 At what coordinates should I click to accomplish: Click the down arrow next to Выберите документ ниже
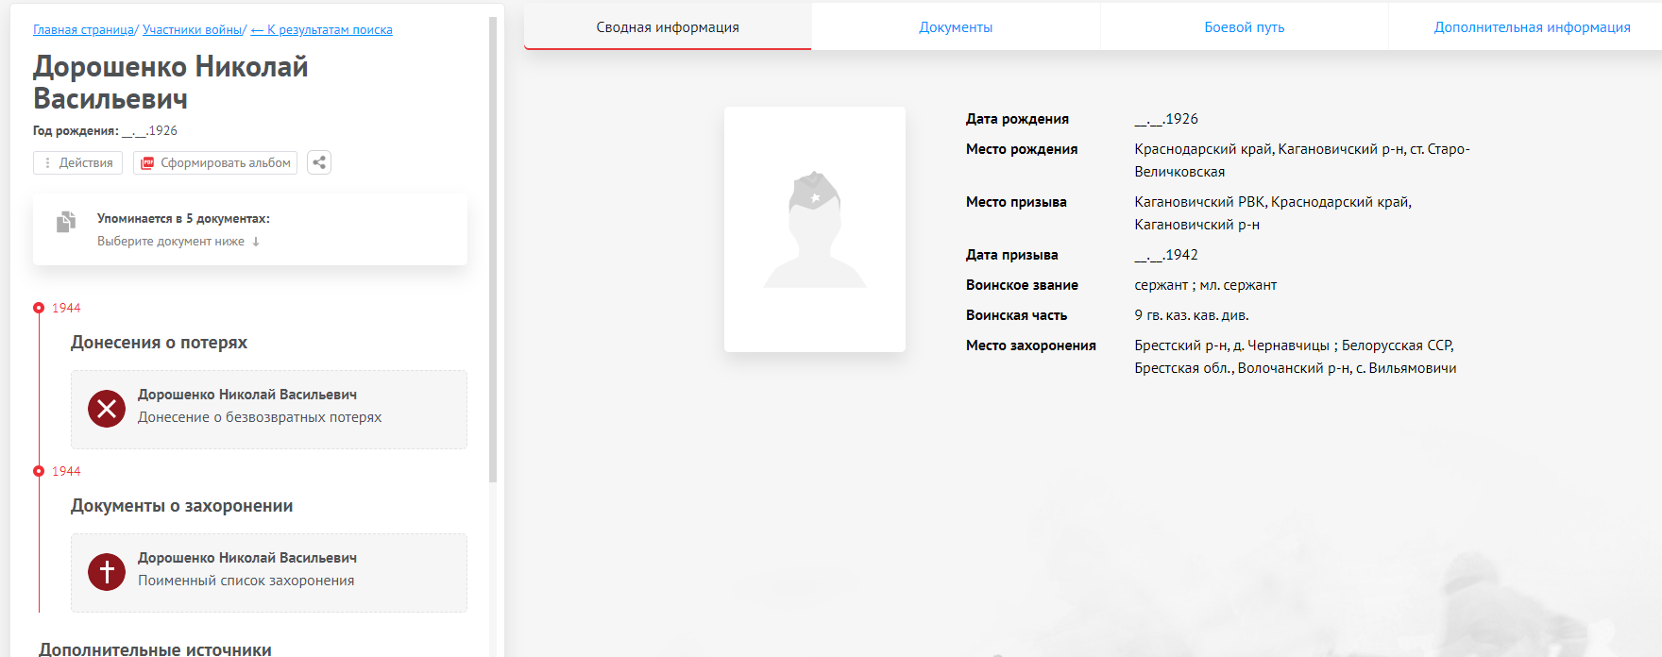tap(256, 242)
